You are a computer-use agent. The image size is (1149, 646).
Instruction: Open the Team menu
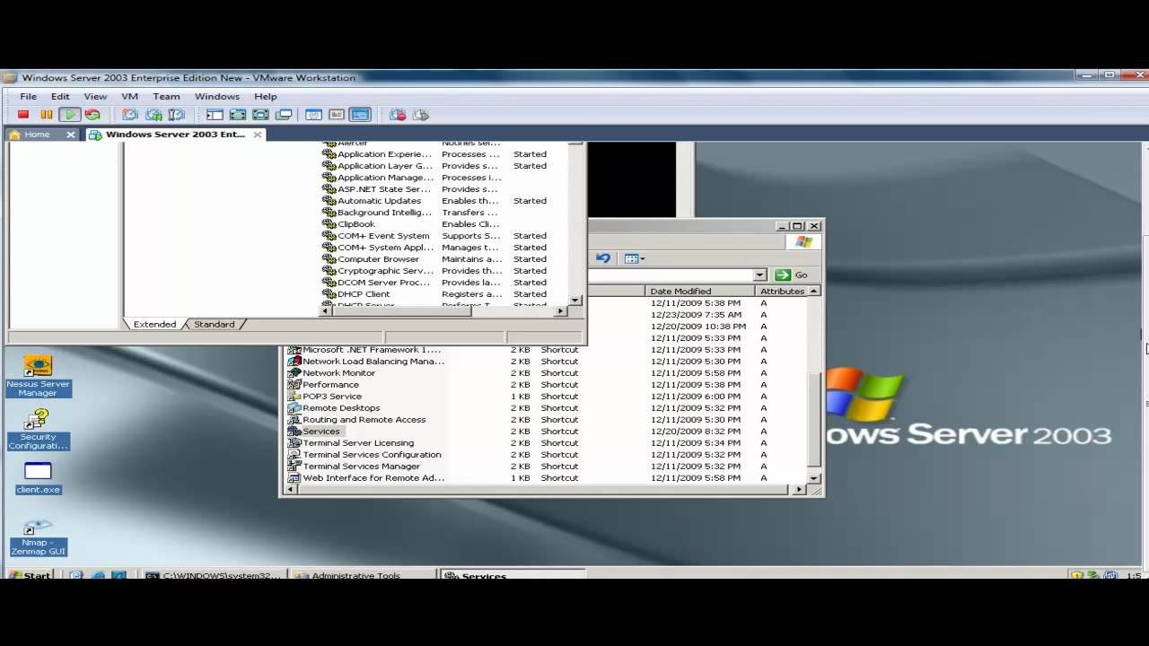click(x=166, y=96)
